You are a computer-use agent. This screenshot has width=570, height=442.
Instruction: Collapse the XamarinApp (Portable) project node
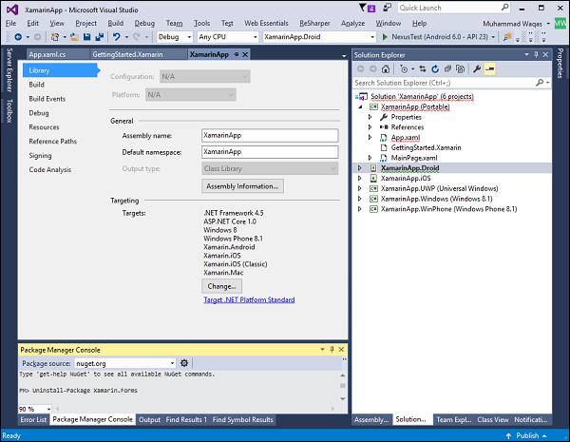coord(360,107)
